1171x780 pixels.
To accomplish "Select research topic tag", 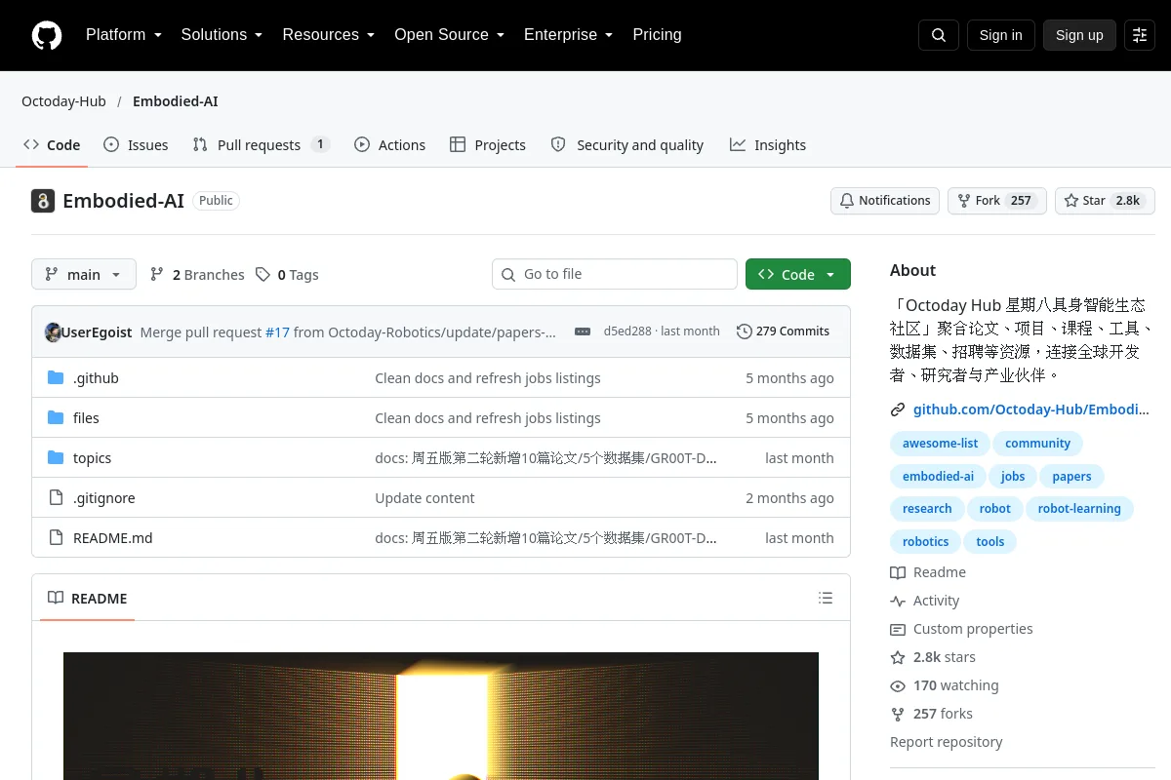I will [927, 509].
